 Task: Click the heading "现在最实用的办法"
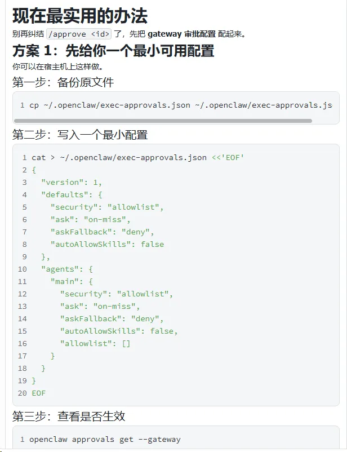[79, 16]
